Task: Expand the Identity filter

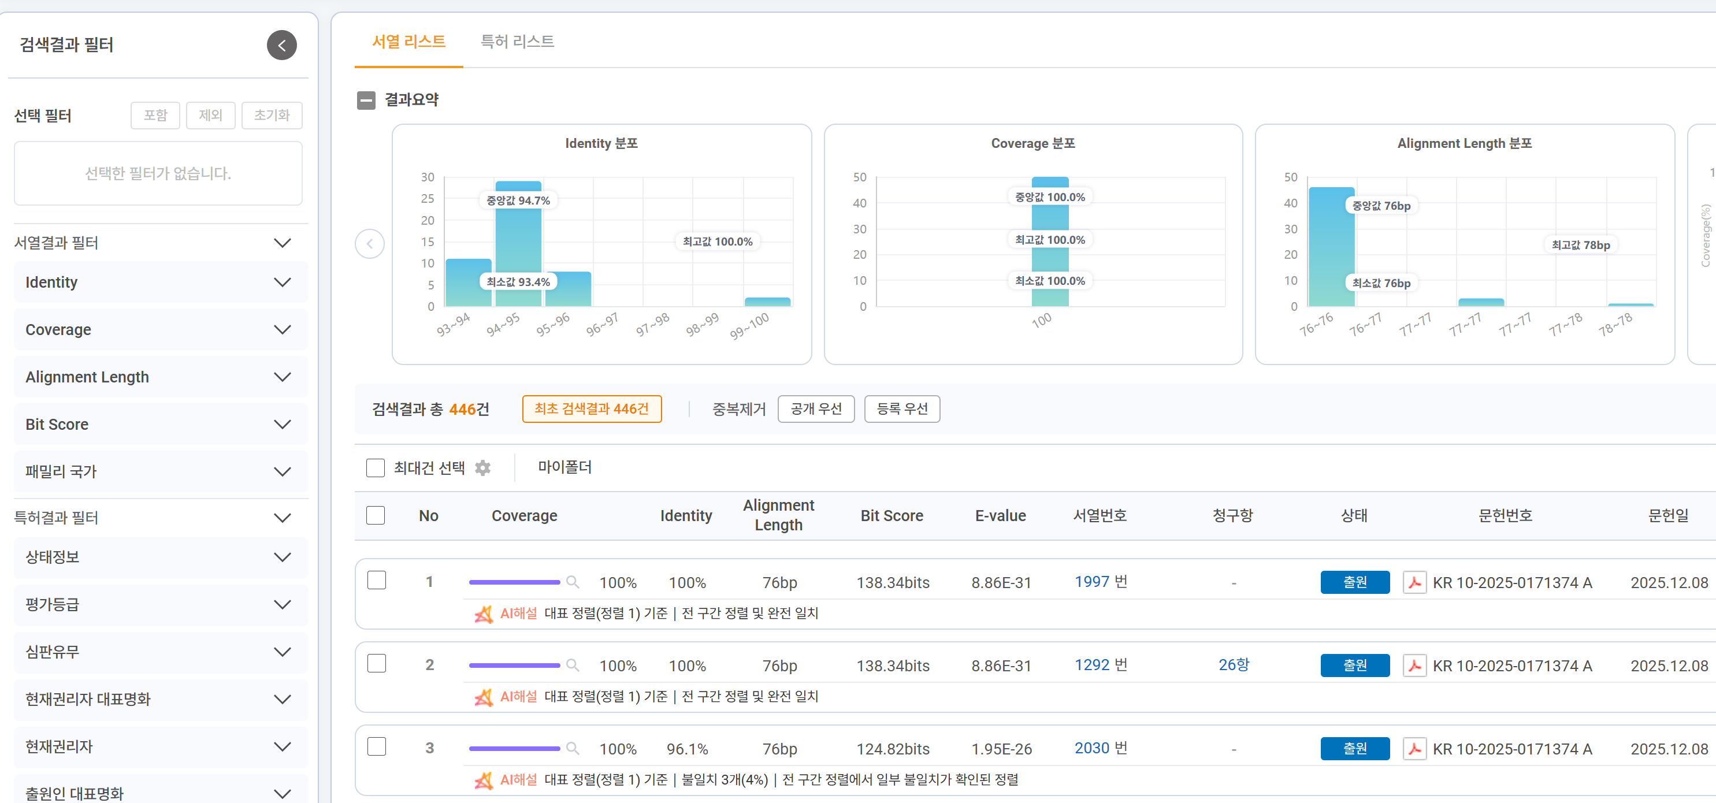Action: pos(161,282)
